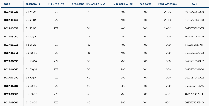Click EAN number 8423533580078
The image size is (209, 106).
tap(194, 12)
